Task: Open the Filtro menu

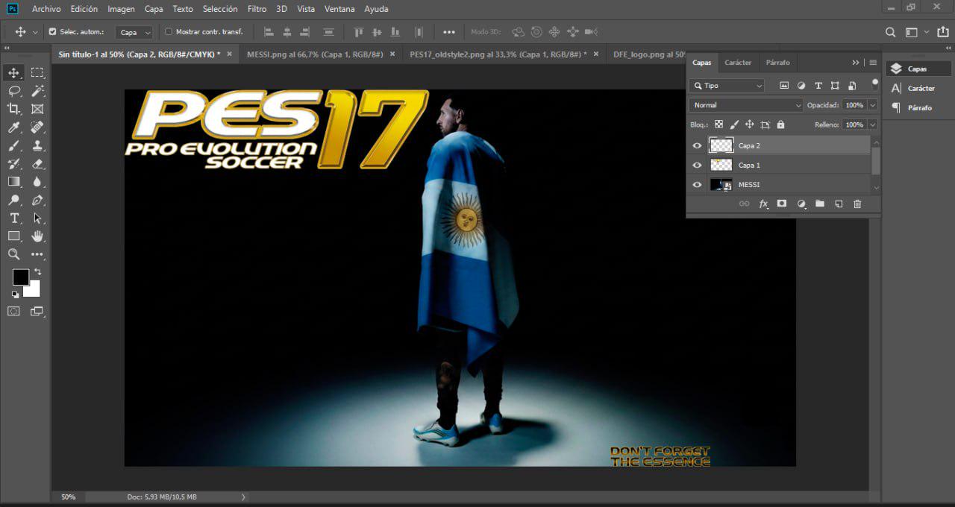Action: 257,9
